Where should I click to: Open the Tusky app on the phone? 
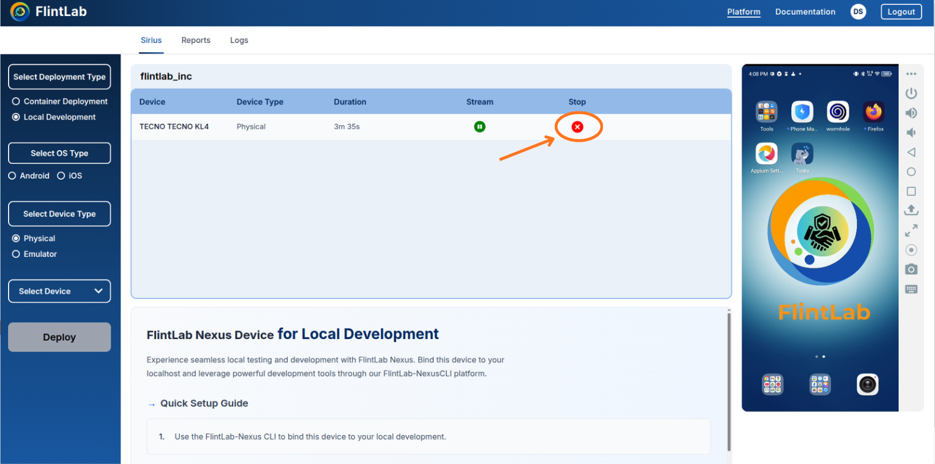(x=802, y=154)
